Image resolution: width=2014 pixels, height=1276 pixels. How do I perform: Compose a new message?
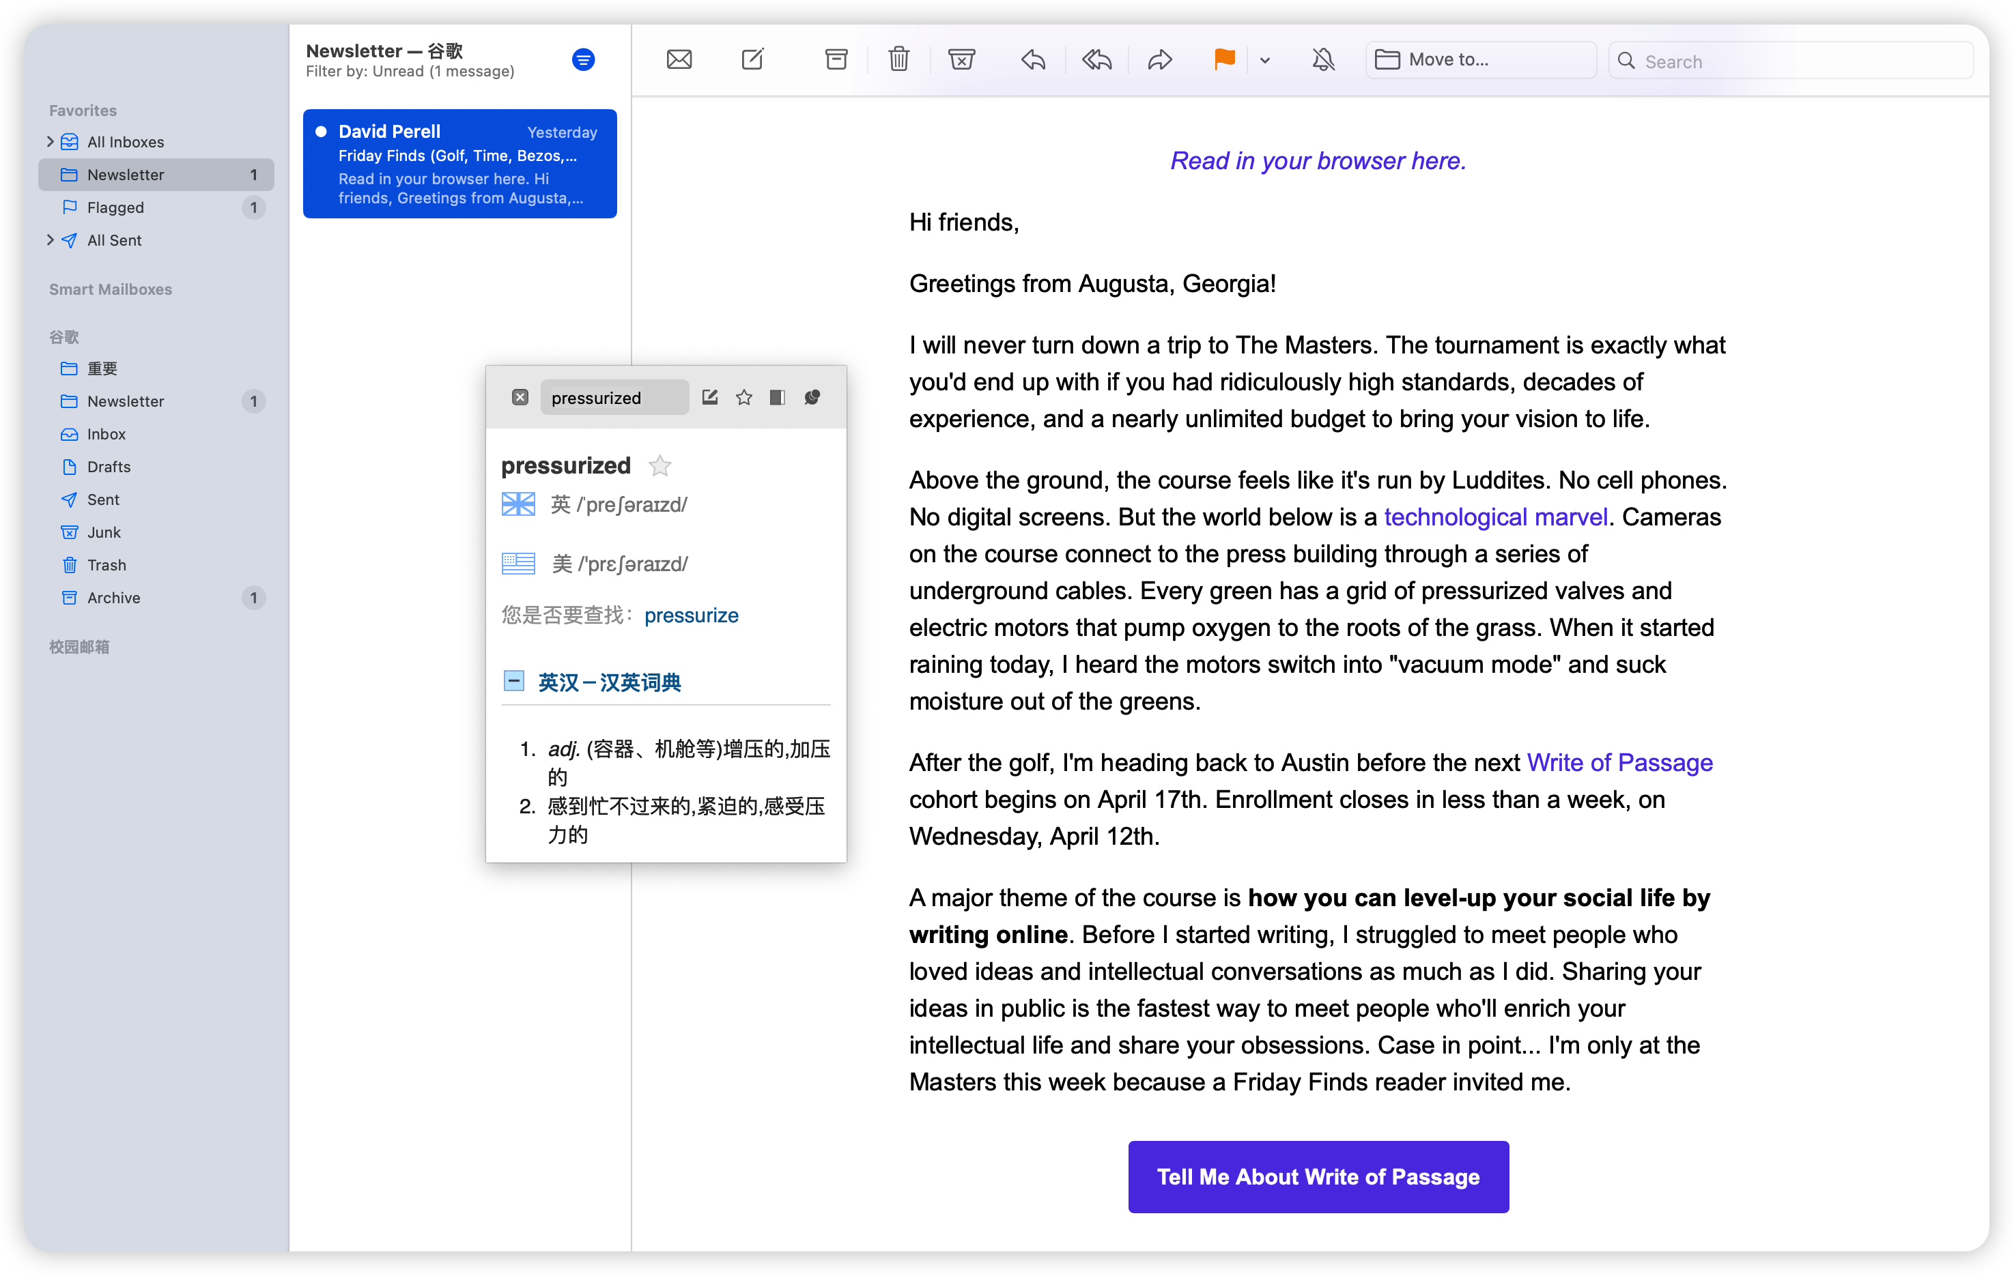coord(752,59)
